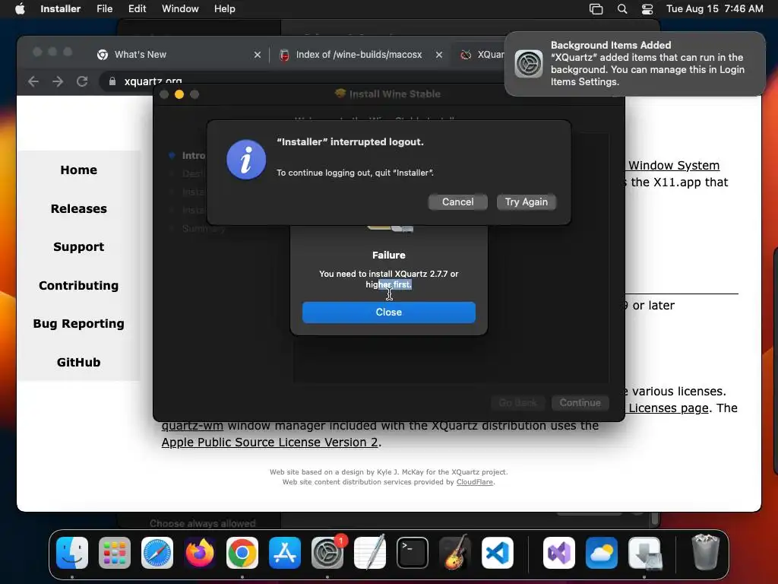
Task: Switch to the XQuartz browser tab
Action: tap(481, 55)
